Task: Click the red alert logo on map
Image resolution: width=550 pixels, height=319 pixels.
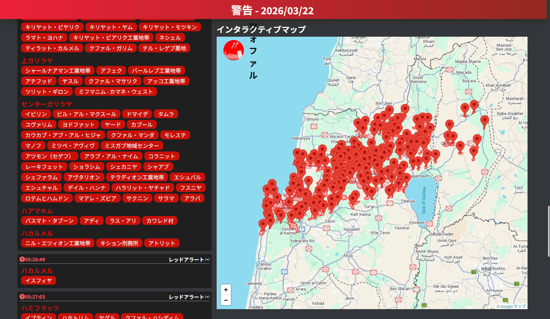Action: point(233,50)
